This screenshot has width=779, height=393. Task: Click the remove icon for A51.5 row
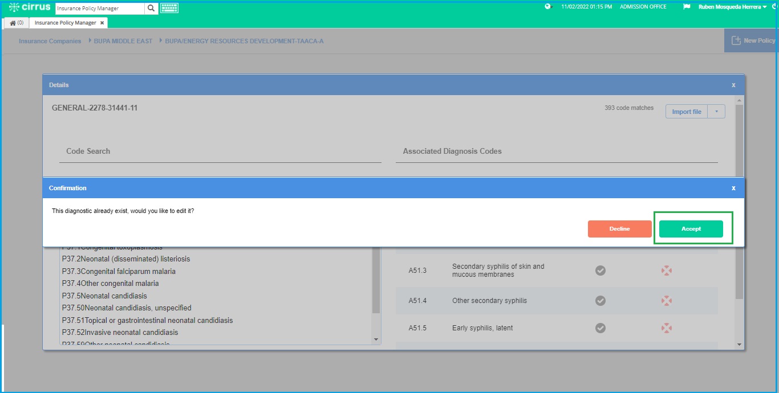(666, 328)
